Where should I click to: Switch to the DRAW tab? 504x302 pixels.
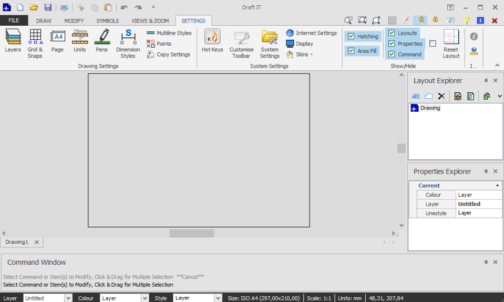coord(44,21)
